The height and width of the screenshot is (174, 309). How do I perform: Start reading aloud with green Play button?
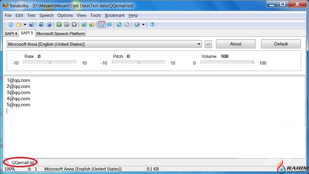[x=59, y=24]
